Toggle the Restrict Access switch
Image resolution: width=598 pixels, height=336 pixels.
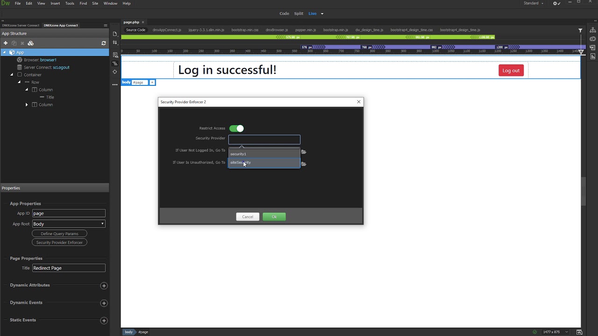pos(236,128)
